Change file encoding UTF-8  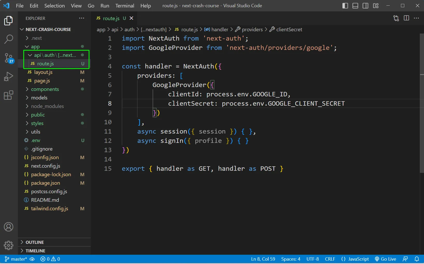tap(313, 259)
